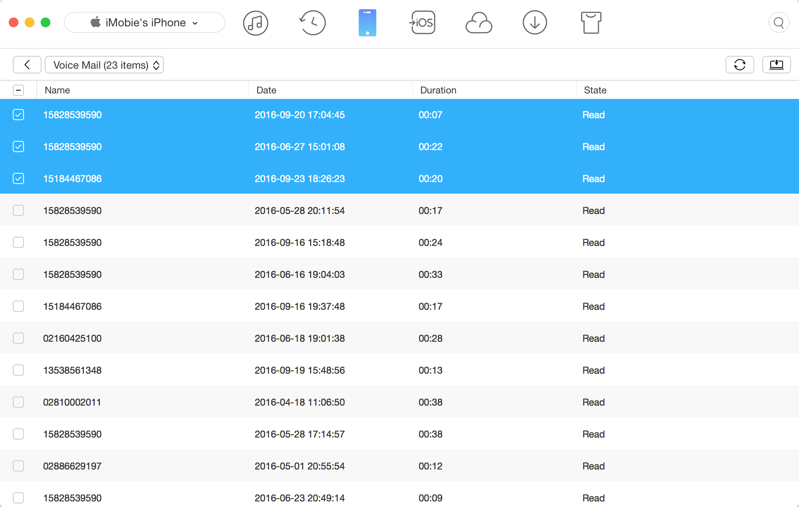This screenshot has height=507, width=799.
Task: Sort by the Name column header
Action: [x=57, y=90]
